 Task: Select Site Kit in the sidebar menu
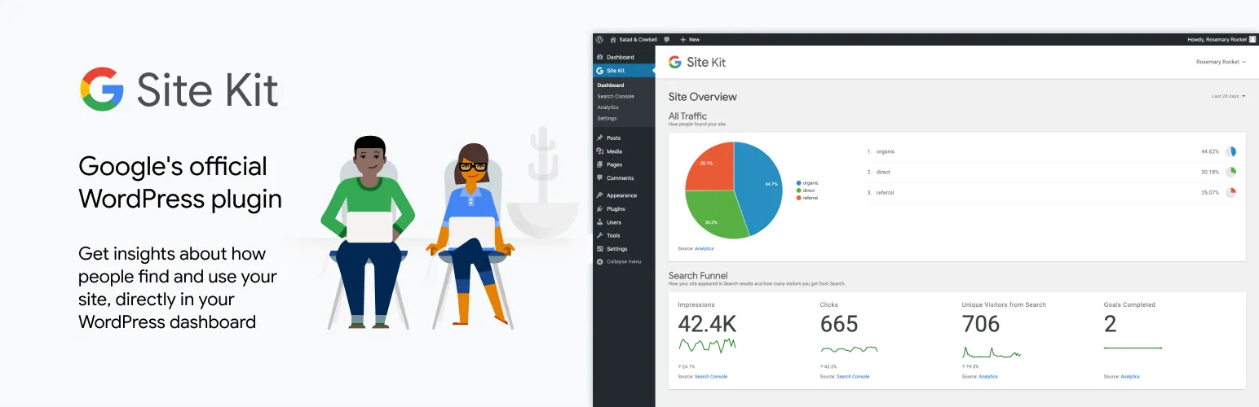point(624,71)
